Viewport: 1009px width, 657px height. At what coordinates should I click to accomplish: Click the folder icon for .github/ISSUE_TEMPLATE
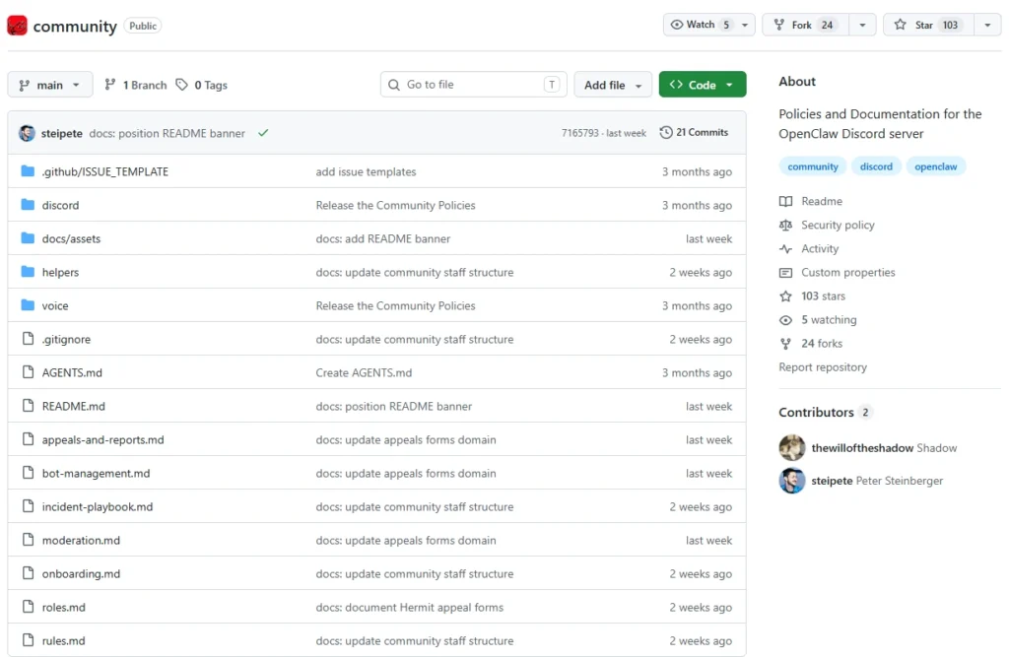point(27,171)
